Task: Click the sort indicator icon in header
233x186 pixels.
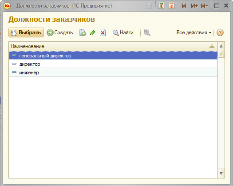Action: point(212,46)
